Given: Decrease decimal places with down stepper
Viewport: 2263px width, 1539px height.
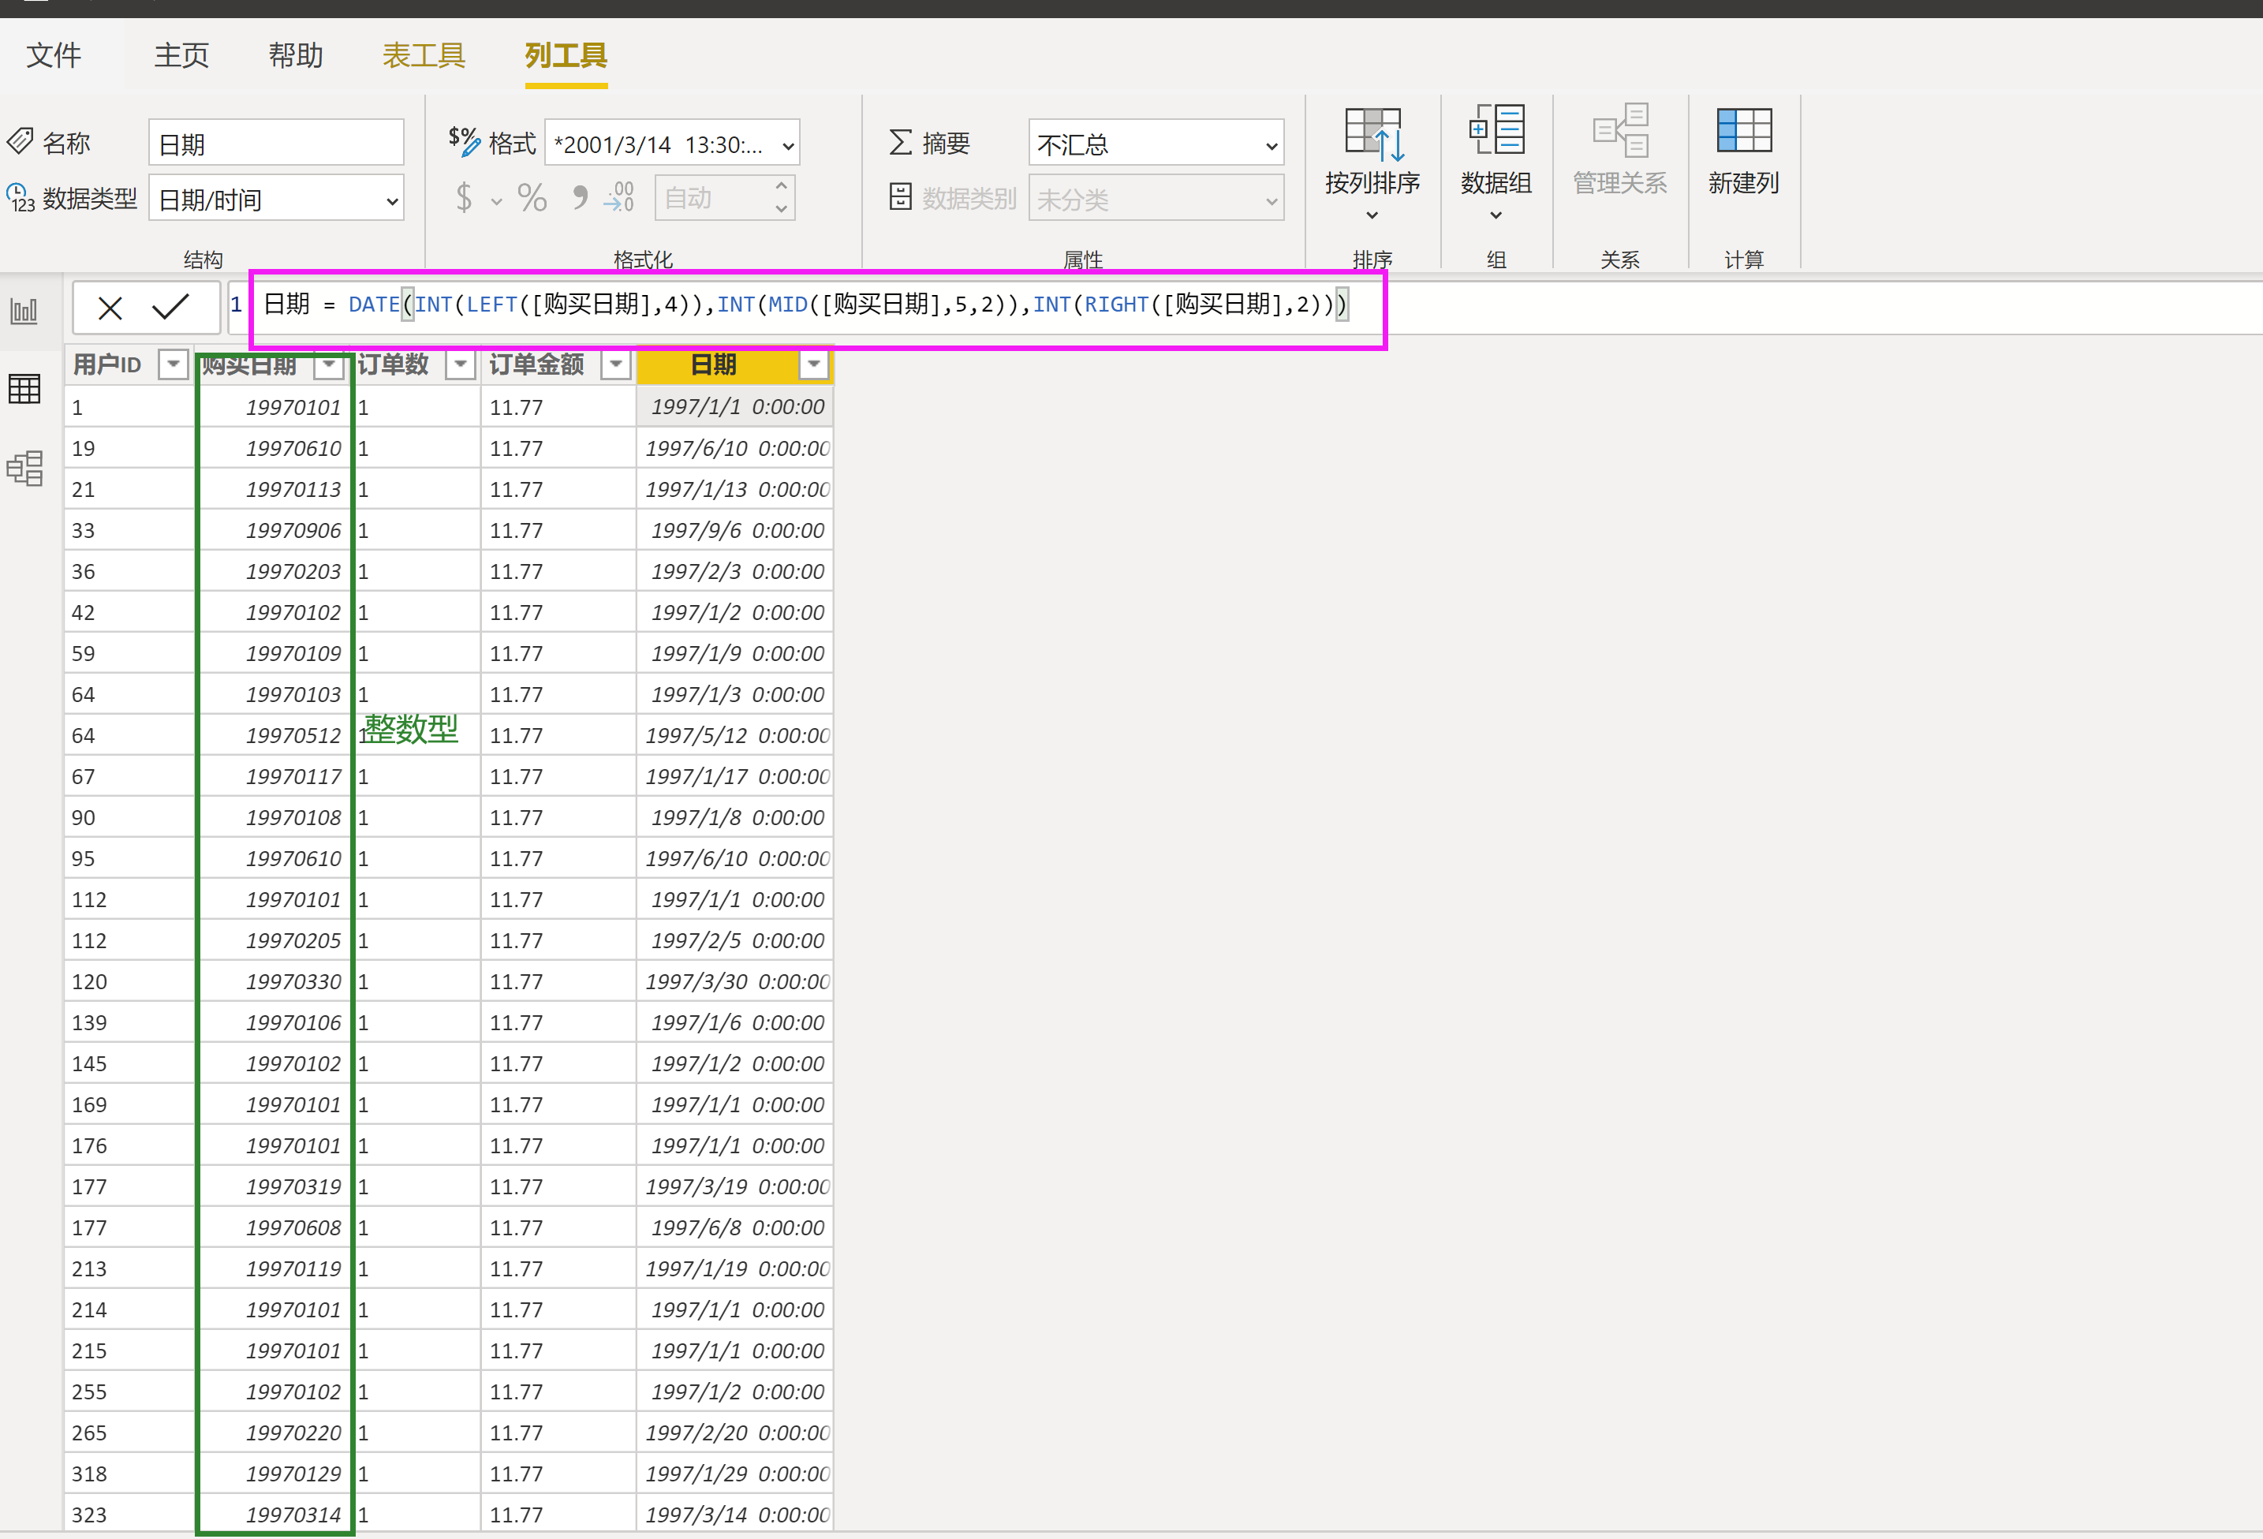Looking at the screenshot, I should pyautogui.click(x=781, y=209).
